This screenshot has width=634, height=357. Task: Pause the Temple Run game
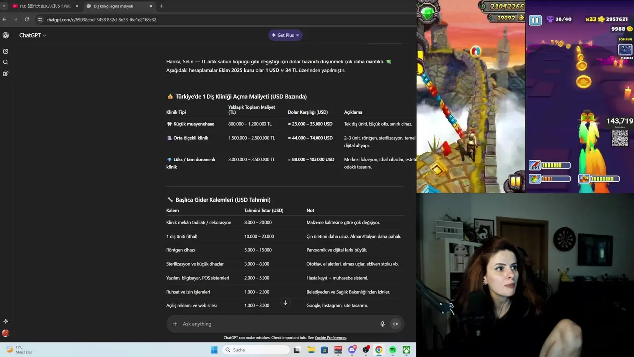(x=516, y=181)
